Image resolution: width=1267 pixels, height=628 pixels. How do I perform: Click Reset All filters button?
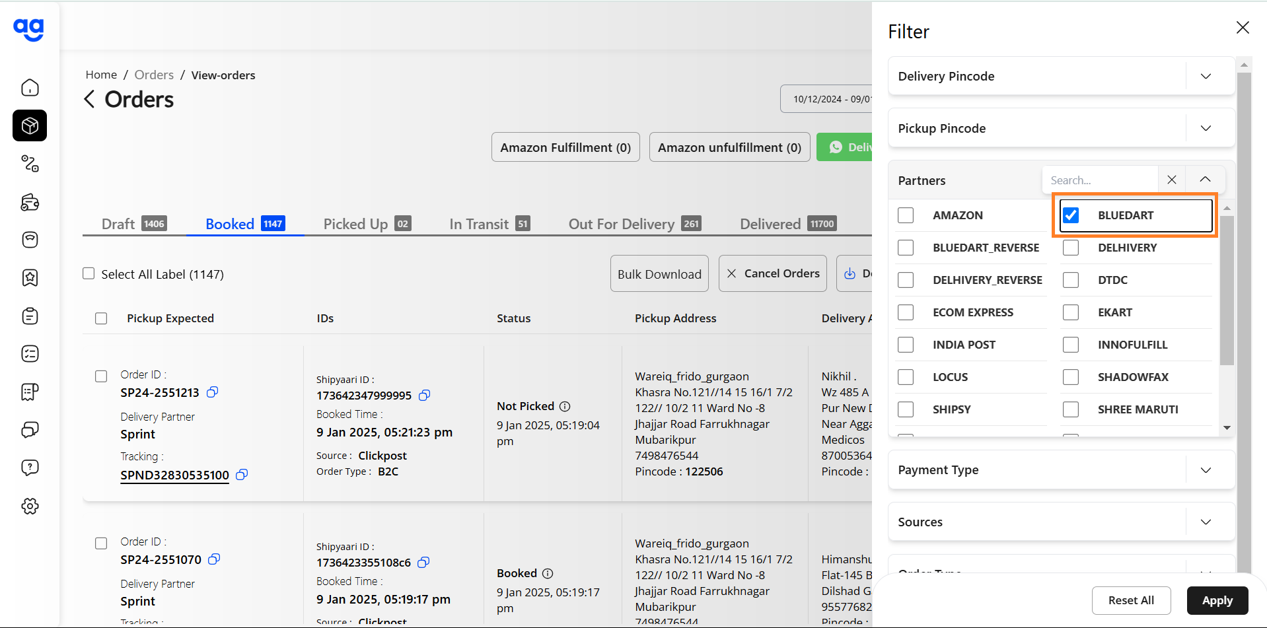point(1131,600)
